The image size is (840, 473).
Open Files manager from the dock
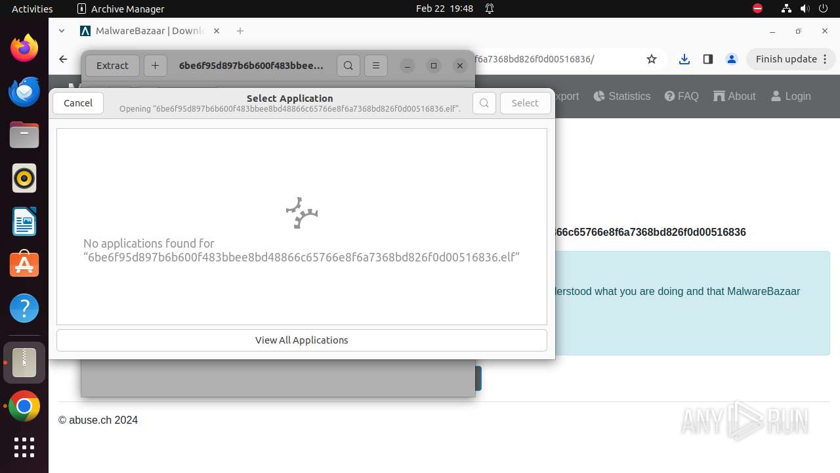click(x=24, y=135)
